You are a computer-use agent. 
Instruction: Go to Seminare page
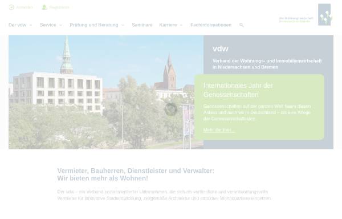click(x=142, y=25)
